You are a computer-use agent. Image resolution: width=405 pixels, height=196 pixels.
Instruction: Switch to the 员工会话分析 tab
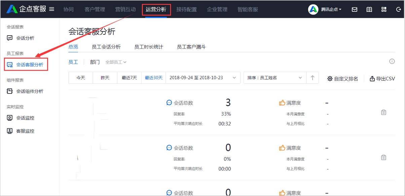coord(106,47)
